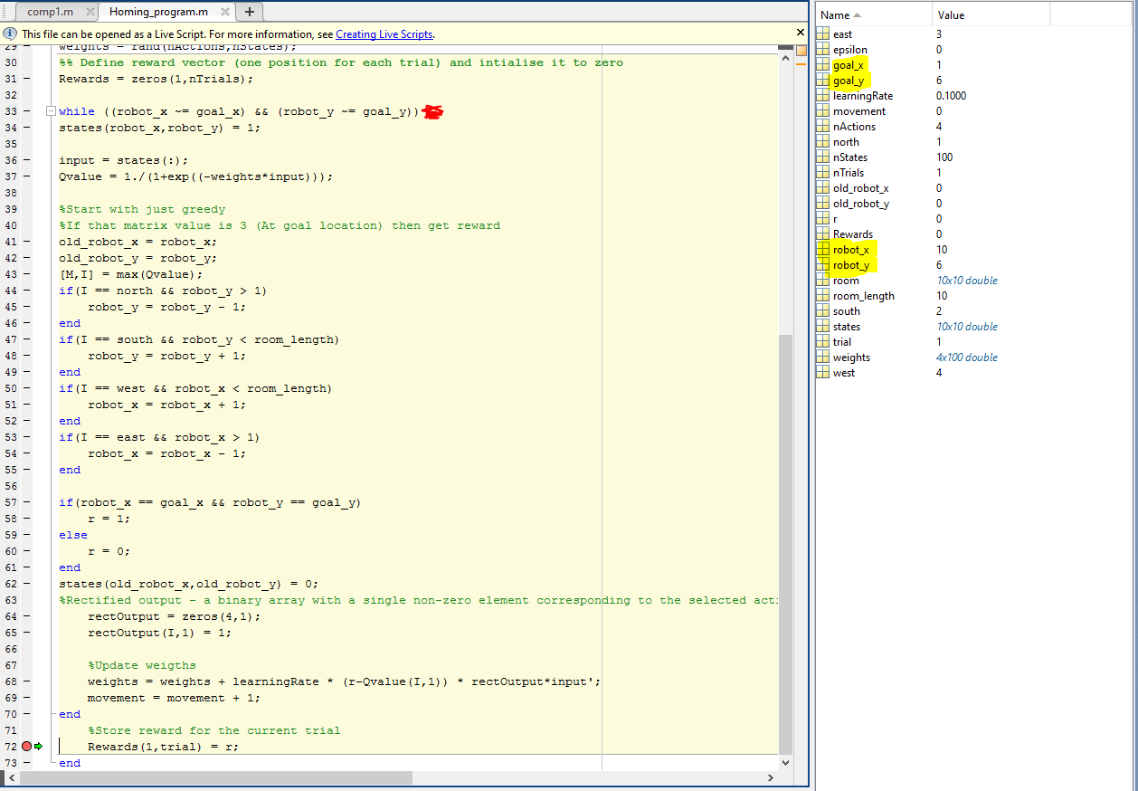Click the variable icon beside "weights" in Workspace
The width and height of the screenshot is (1138, 791).
tap(821, 357)
